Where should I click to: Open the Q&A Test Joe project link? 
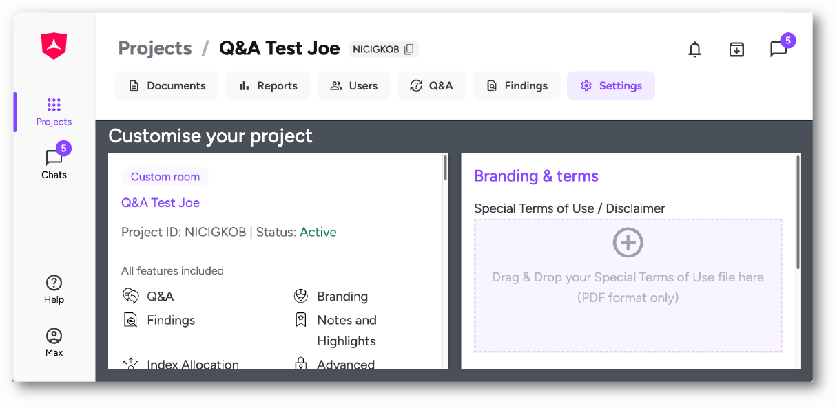click(161, 203)
